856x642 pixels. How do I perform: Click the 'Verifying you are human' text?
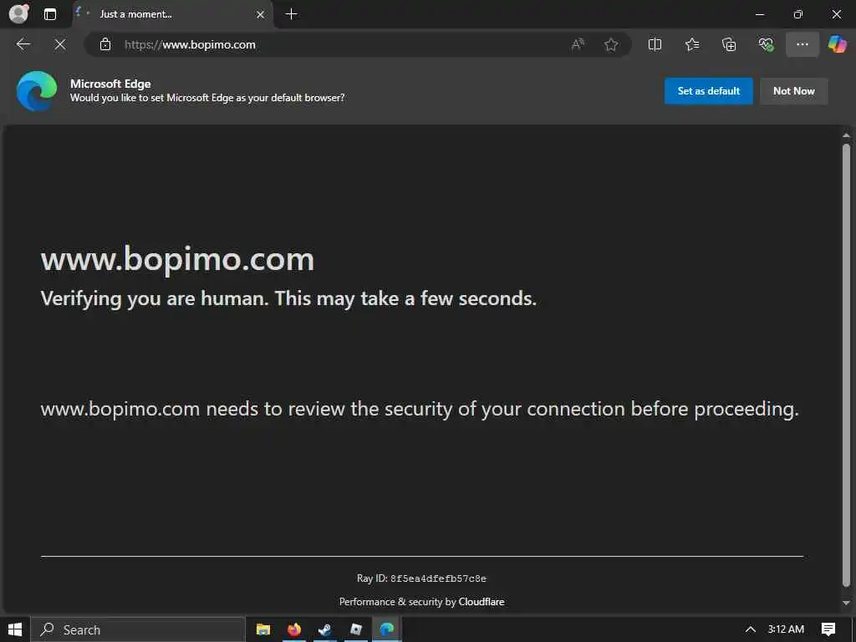pos(288,298)
